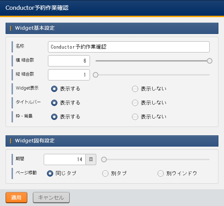224x206 pixels.
Task: Click the 横 結合数 number field
Action: pos(69,61)
